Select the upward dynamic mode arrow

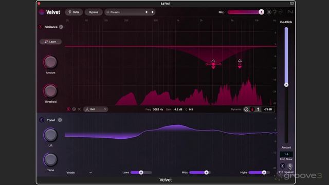tap(258, 109)
